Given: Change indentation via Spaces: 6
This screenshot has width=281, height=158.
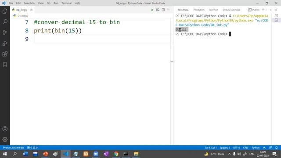Looking at the screenshot, I should pyautogui.click(x=225, y=147).
